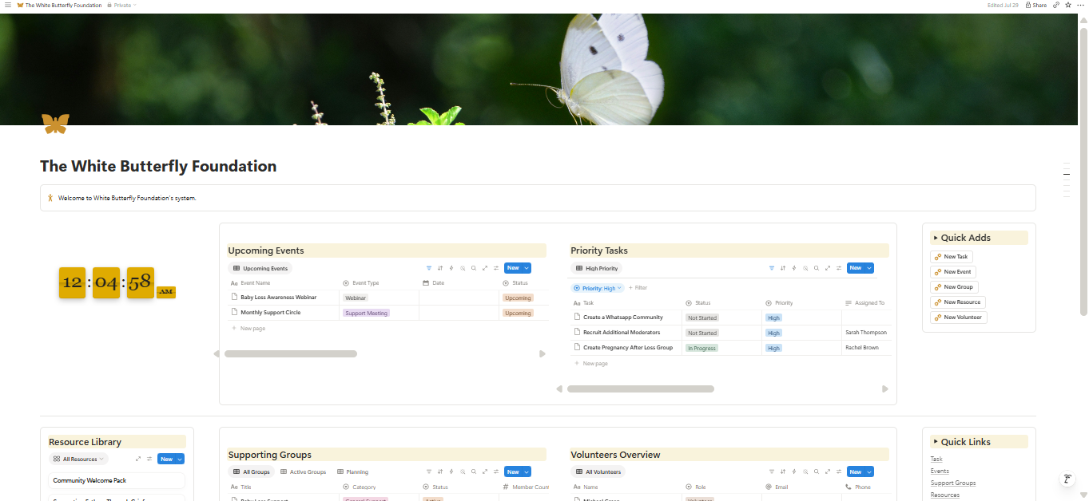Open dropdown arrow beside Priority Tasks New
The image size is (1089, 501).
point(869,268)
